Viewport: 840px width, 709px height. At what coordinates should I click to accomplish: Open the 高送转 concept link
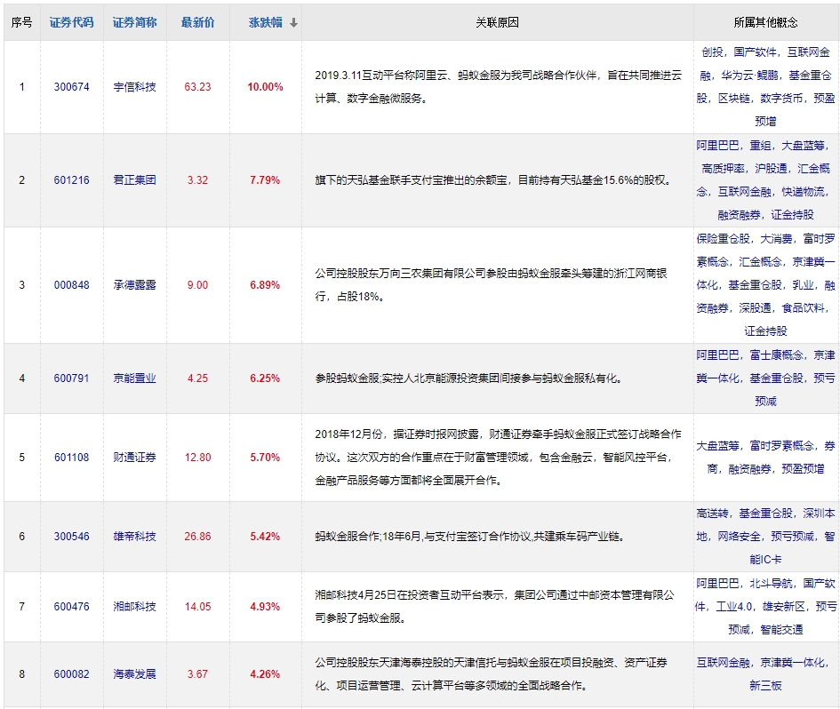[x=712, y=513]
